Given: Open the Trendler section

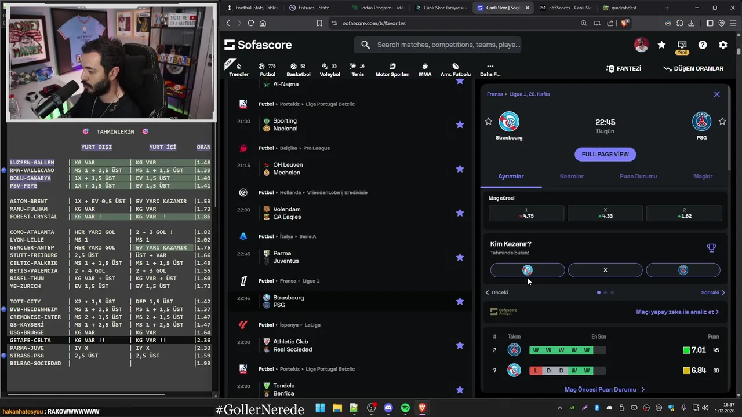Looking at the screenshot, I should coord(239,69).
